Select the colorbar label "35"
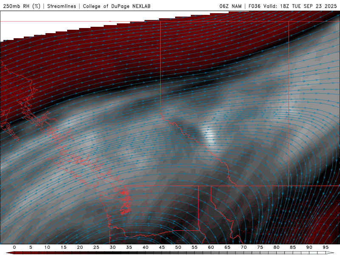The width and height of the screenshot is (340, 255). coord(129,247)
